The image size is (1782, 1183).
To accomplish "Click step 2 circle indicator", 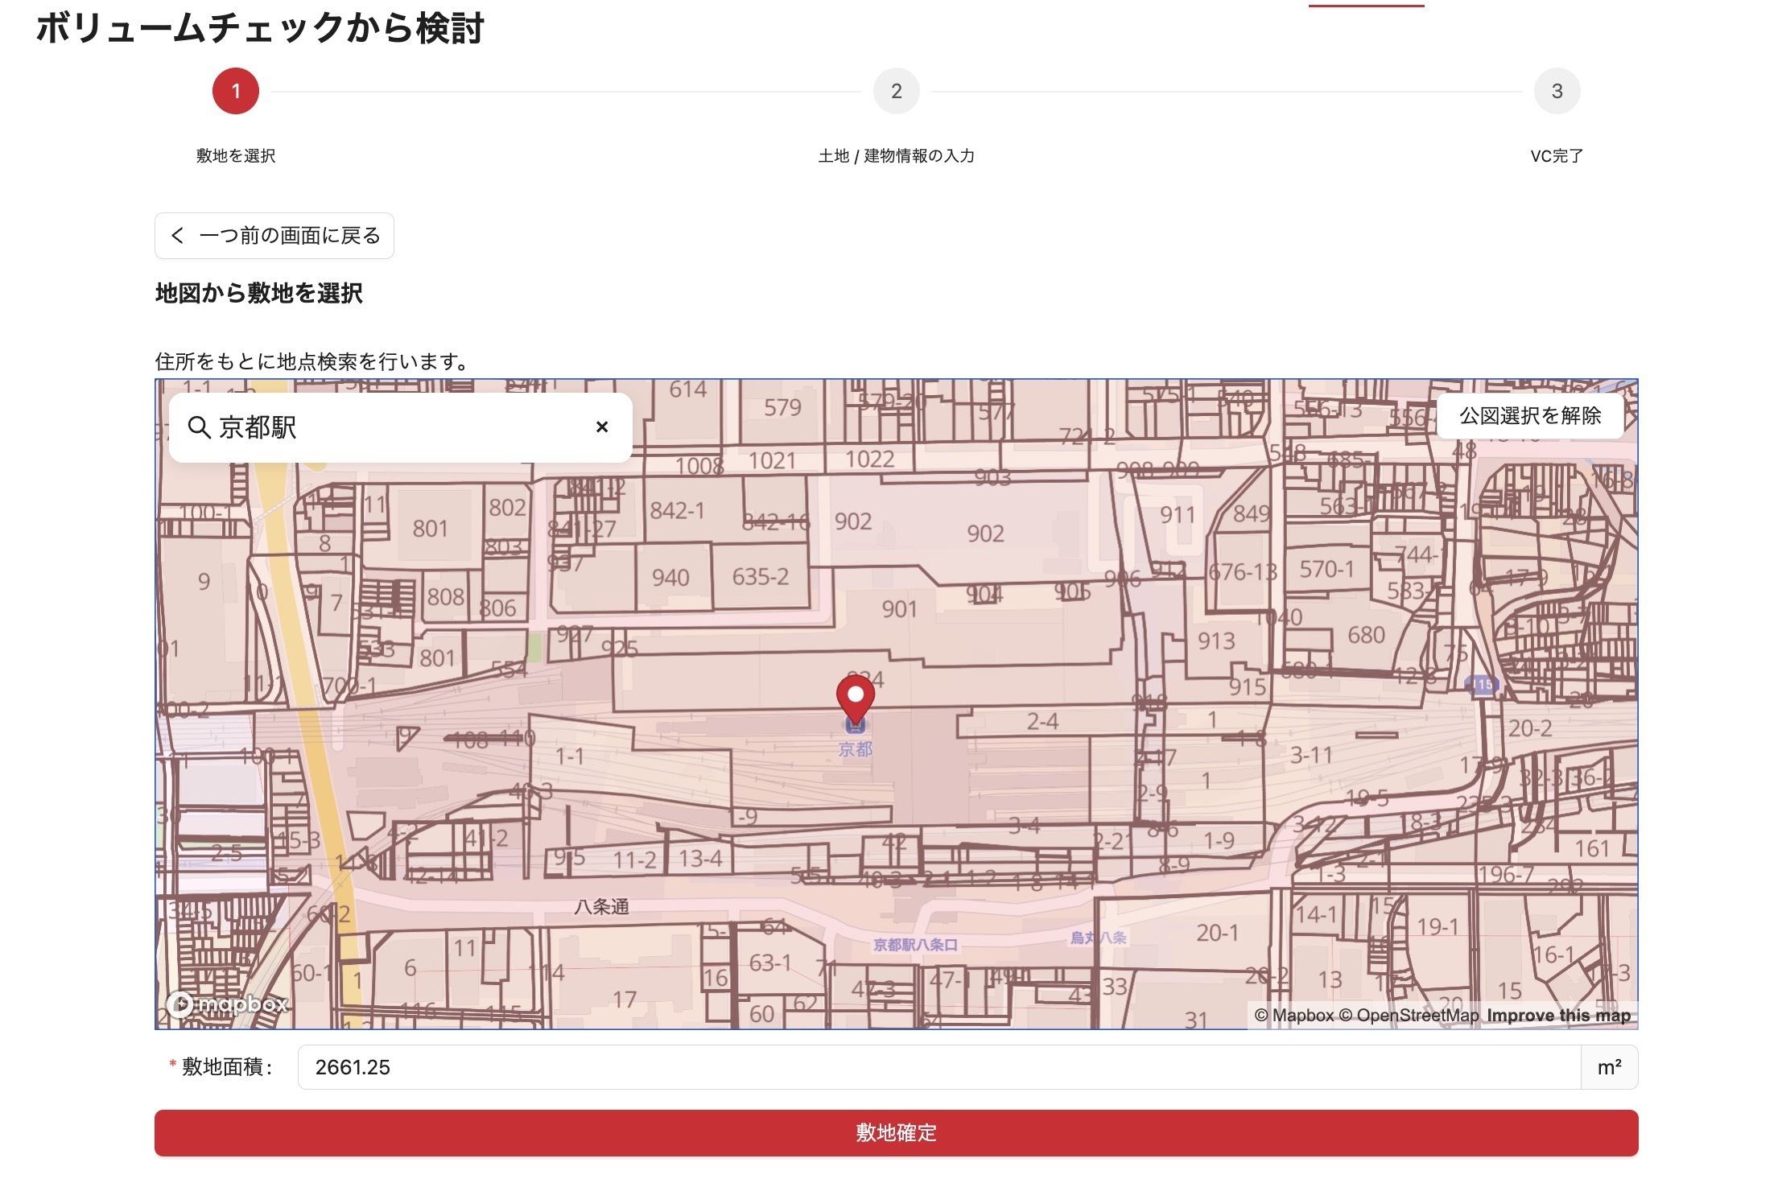I will pos(896,92).
